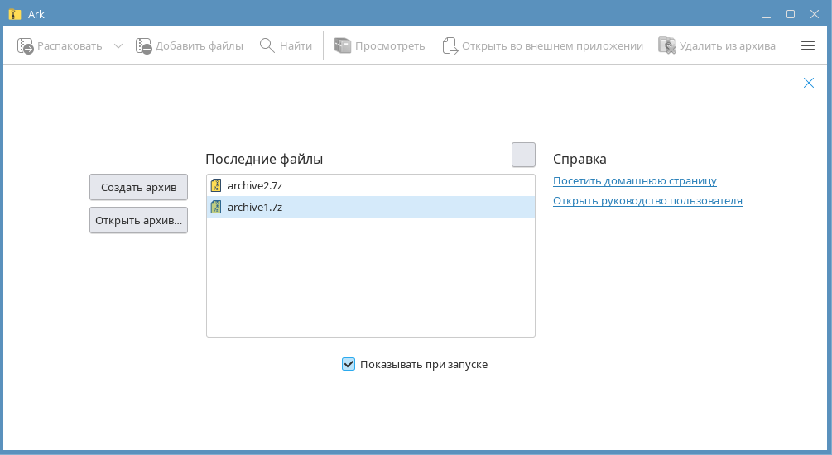Click the blank button above recent files list

coord(523,155)
